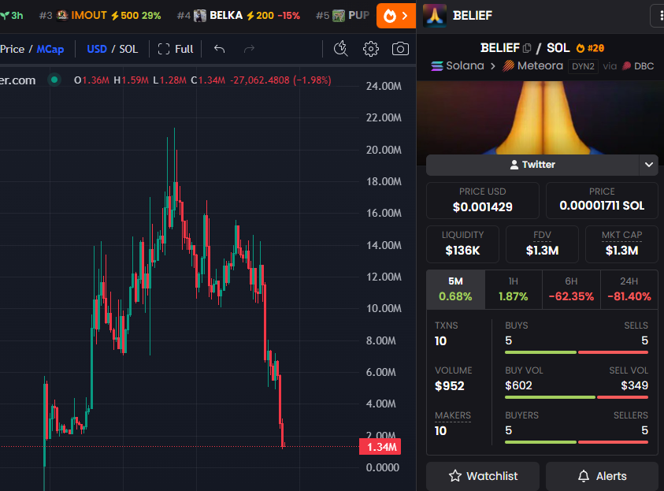
Task: Click the VOLUME $952 value
Action: pos(449,386)
